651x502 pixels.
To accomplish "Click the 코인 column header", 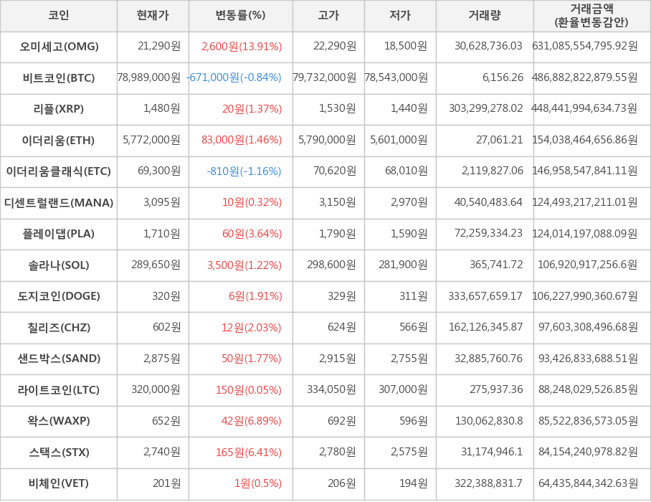I will [59, 16].
